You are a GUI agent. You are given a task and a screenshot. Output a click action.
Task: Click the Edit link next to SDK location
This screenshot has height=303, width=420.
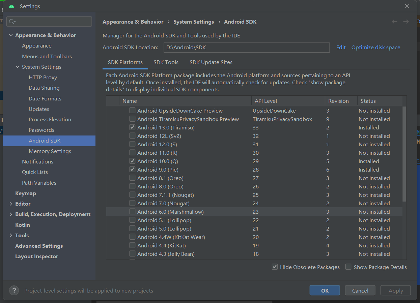click(x=341, y=47)
